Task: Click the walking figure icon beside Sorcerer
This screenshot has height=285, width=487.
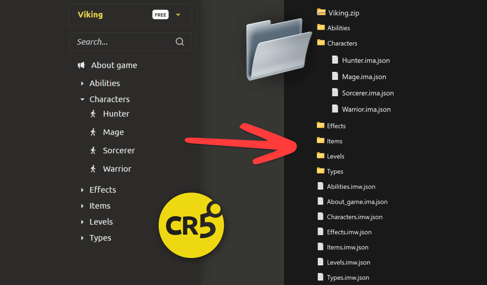Action: (93, 150)
